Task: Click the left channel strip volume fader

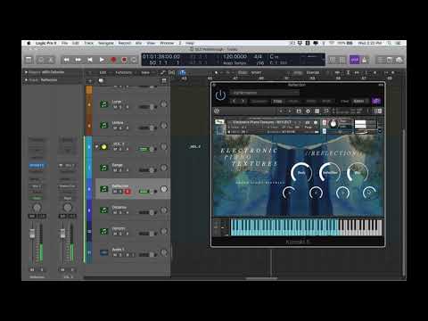Action: point(32,234)
